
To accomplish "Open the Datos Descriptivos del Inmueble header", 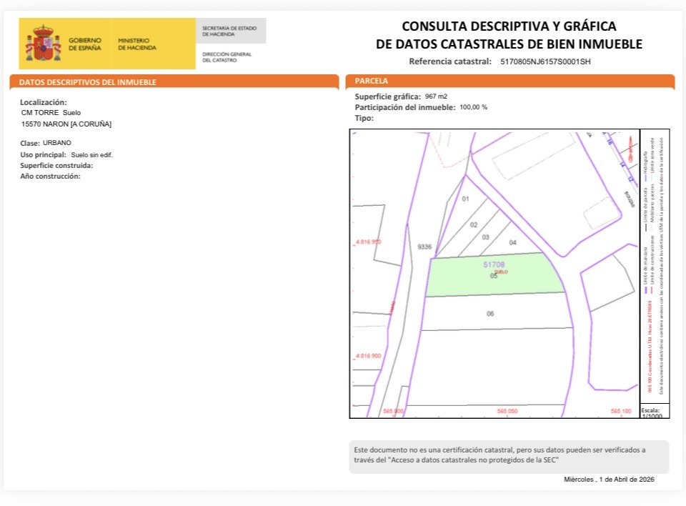I will coord(174,82).
